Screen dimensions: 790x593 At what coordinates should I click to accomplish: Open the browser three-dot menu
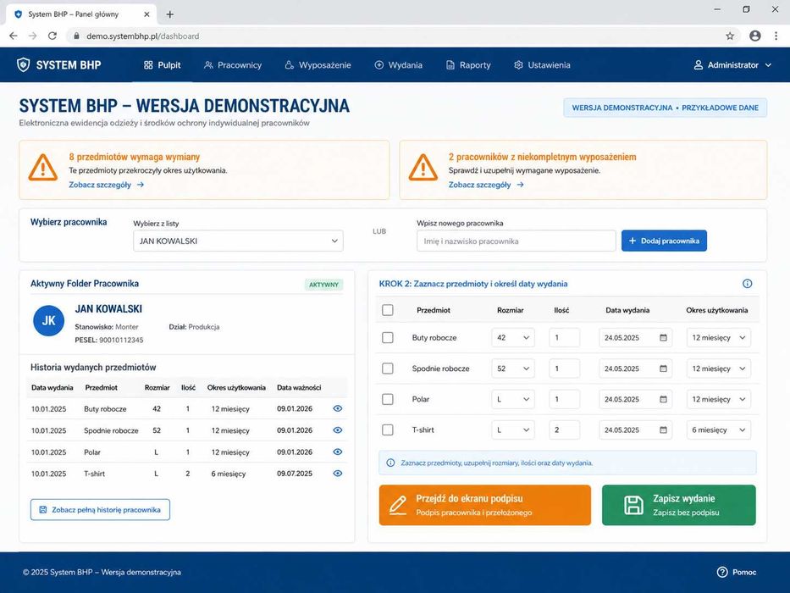pos(776,36)
